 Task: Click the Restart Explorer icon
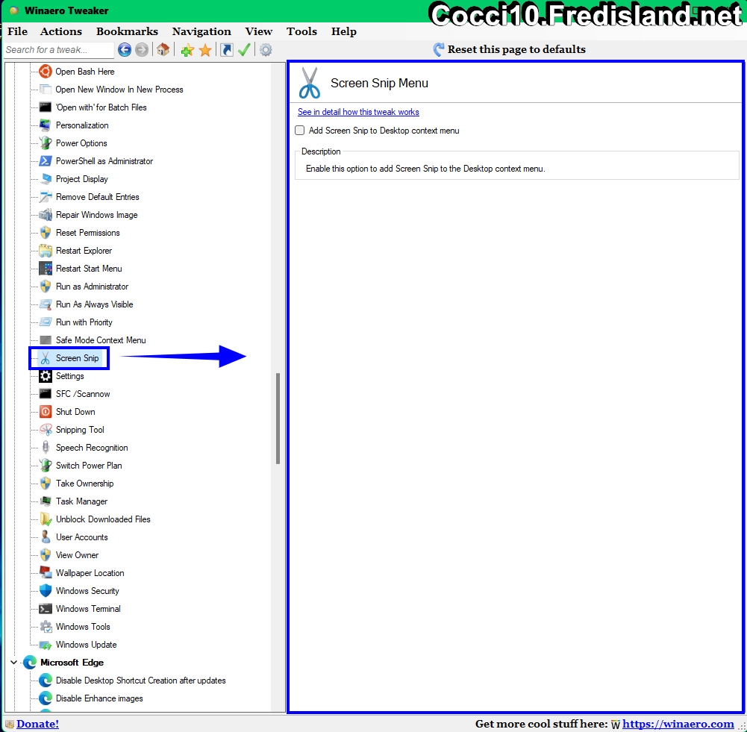coord(46,251)
